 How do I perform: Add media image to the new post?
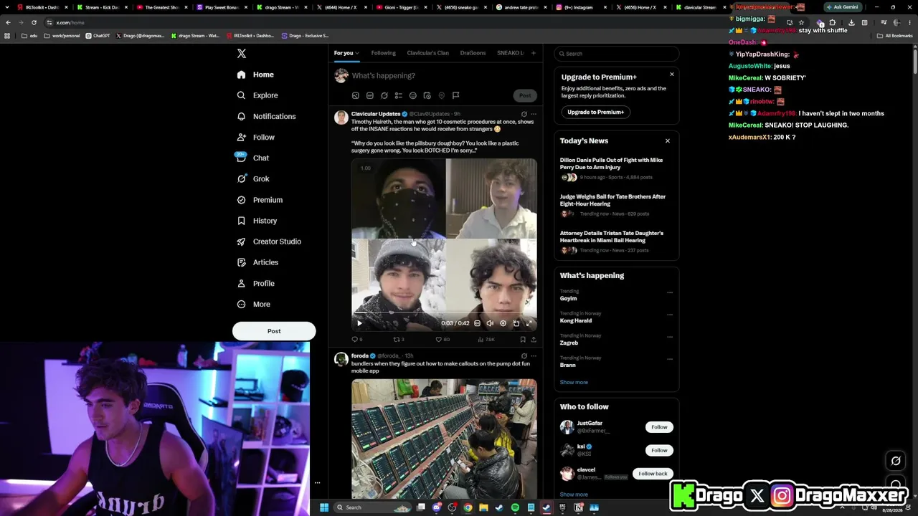coord(355,95)
